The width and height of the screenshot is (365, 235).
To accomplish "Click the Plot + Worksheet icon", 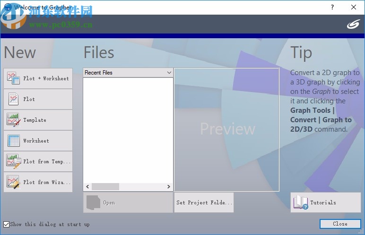I will tap(13, 78).
